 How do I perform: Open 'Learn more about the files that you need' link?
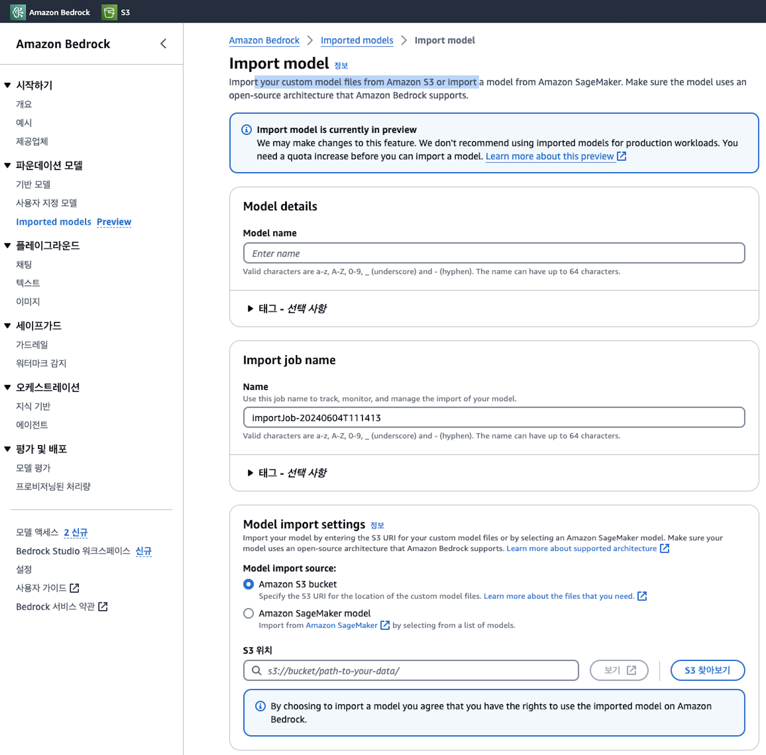[559, 596]
